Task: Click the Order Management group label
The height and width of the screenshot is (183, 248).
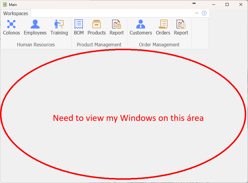Action: pos(159,45)
